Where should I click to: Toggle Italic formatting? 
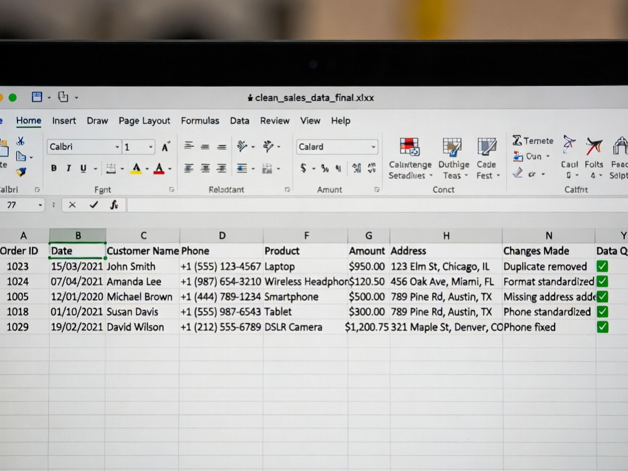68,168
